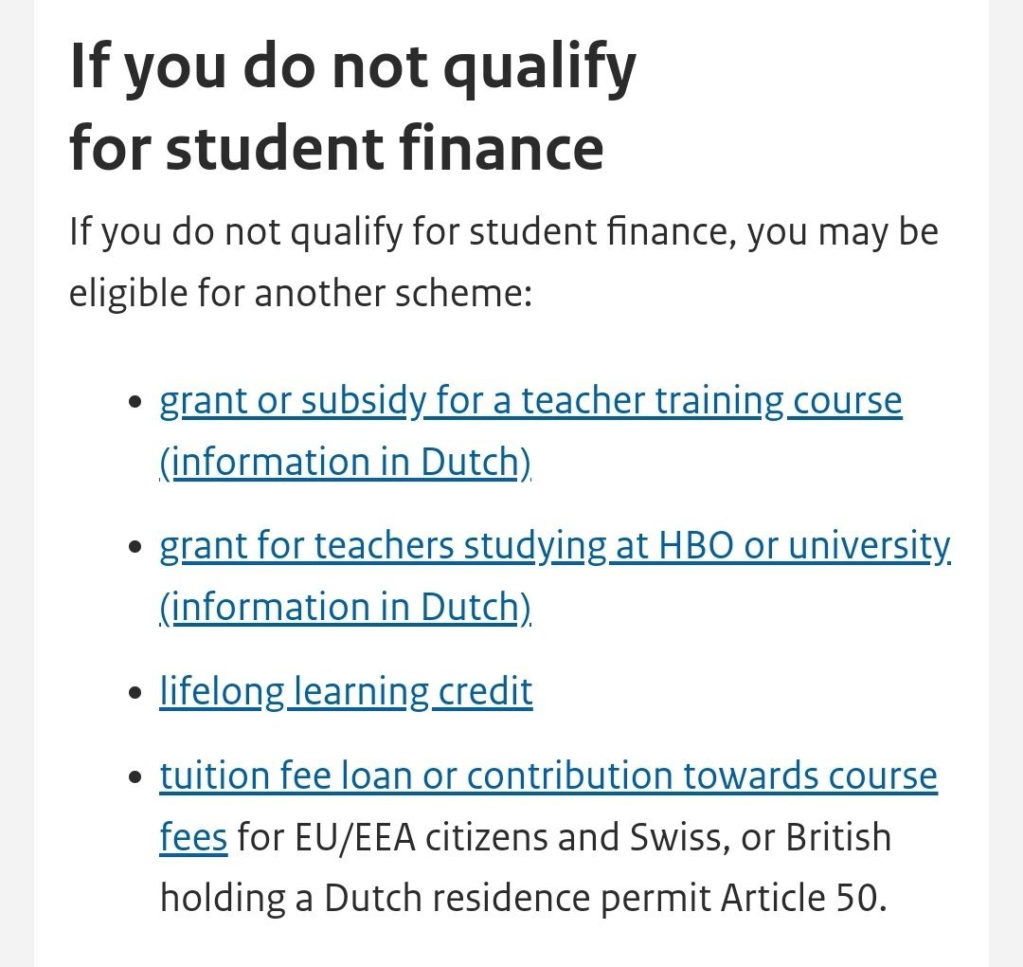Click the "for student finance" heading line
This screenshot has width=1023, height=967.
[336, 147]
